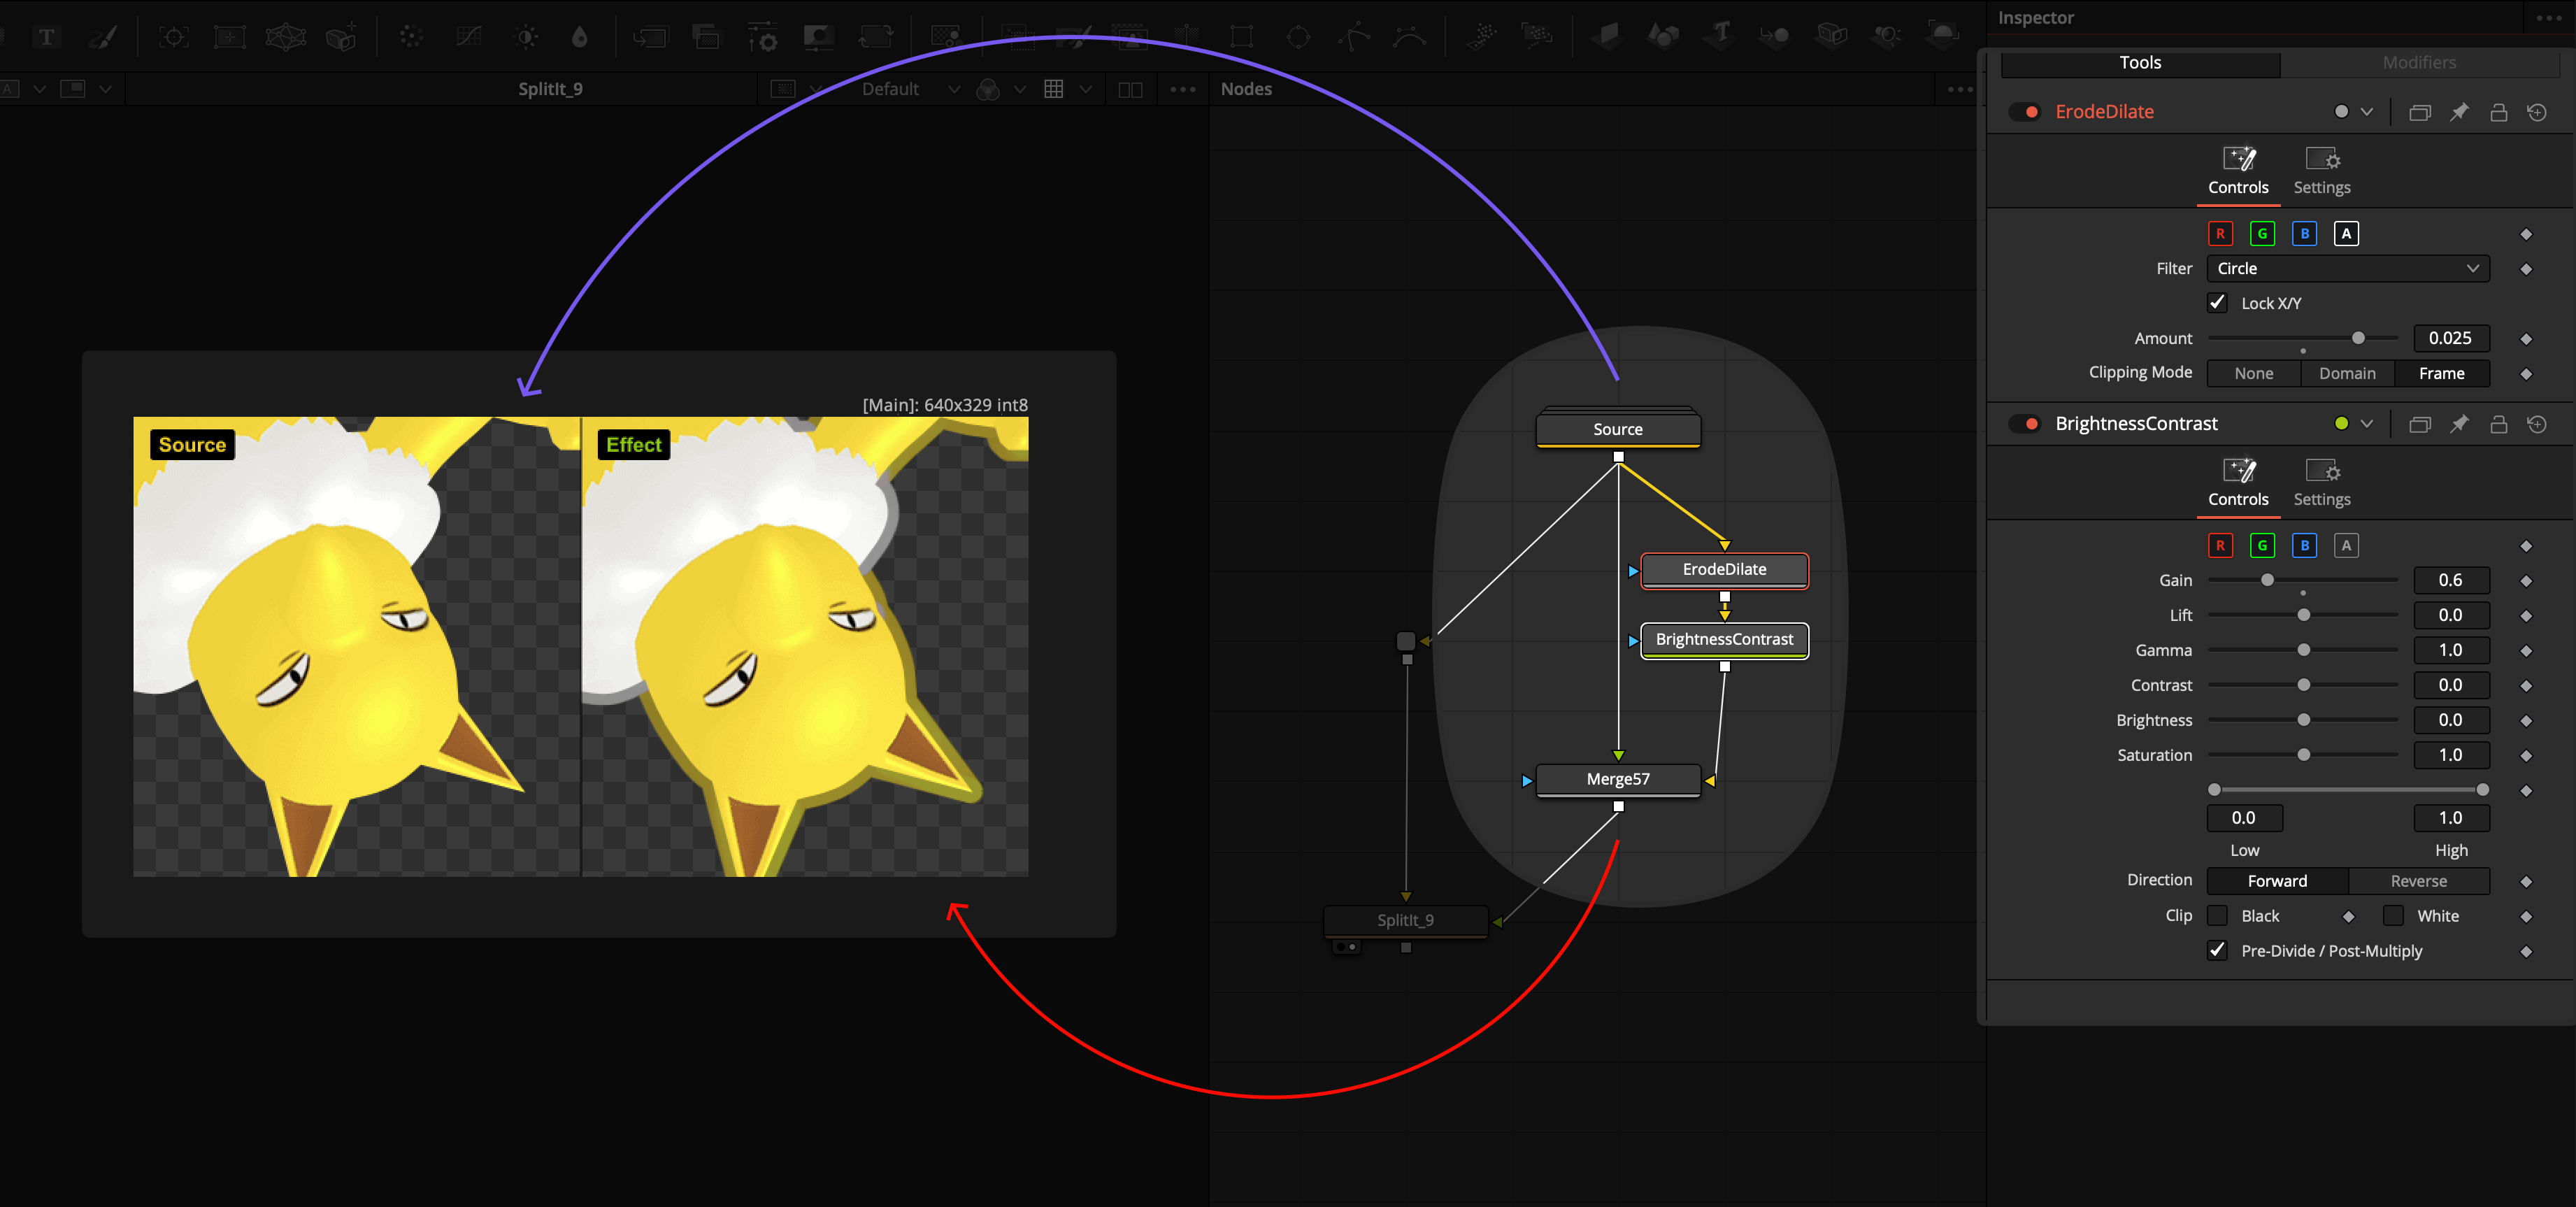Click the Saturation slider handle
The width and height of the screenshot is (2576, 1207).
(x=2303, y=755)
